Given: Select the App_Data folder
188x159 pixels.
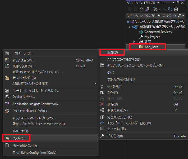Looking at the screenshot, I should [151, 47].
